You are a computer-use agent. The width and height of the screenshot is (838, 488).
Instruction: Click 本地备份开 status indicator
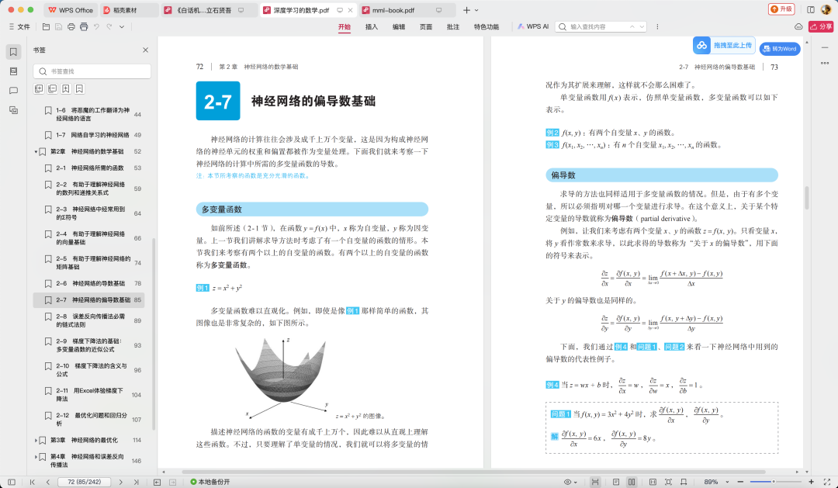[210, 482]
